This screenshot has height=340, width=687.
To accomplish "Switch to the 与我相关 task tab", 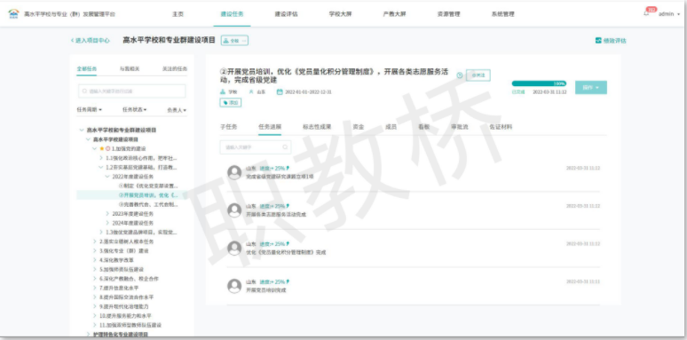I will point(130,68).
